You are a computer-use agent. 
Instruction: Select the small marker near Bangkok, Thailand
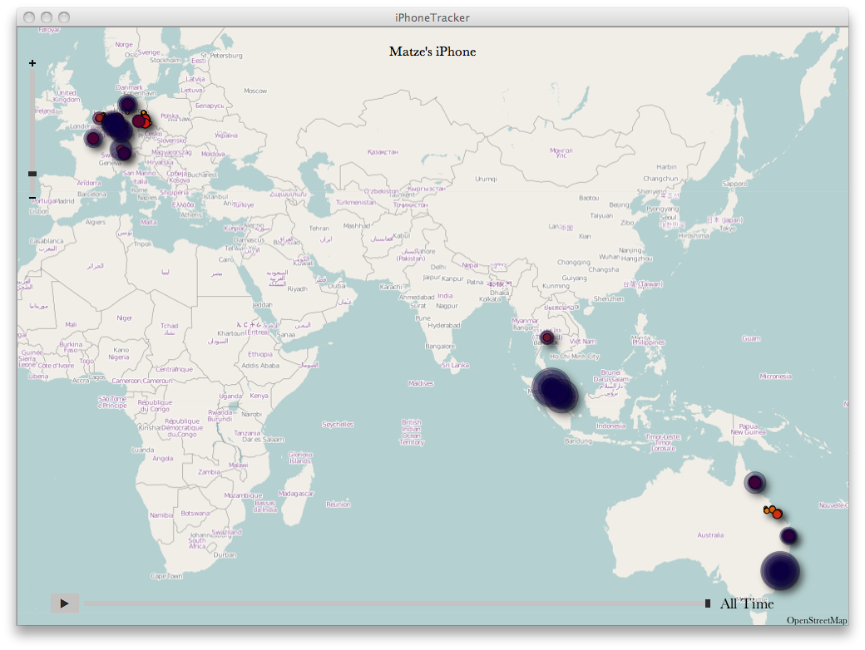tap(546, 337)
